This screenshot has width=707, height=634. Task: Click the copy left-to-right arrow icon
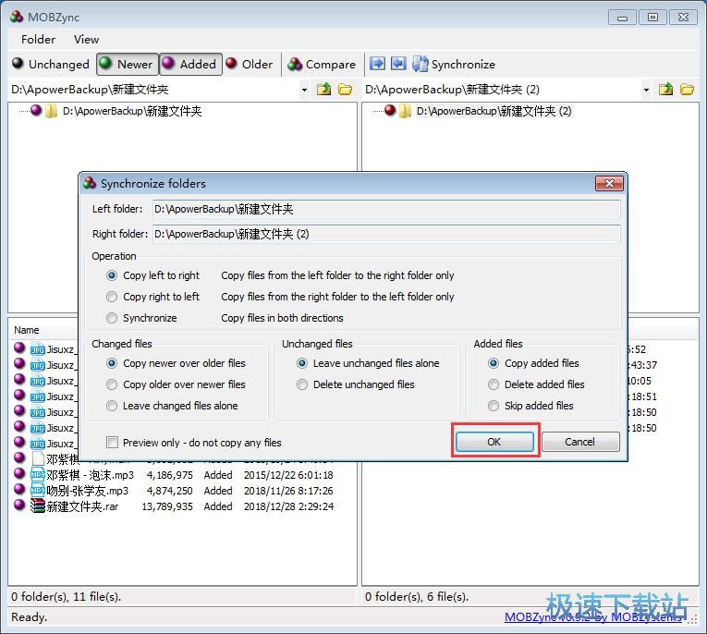click(377, 64)
